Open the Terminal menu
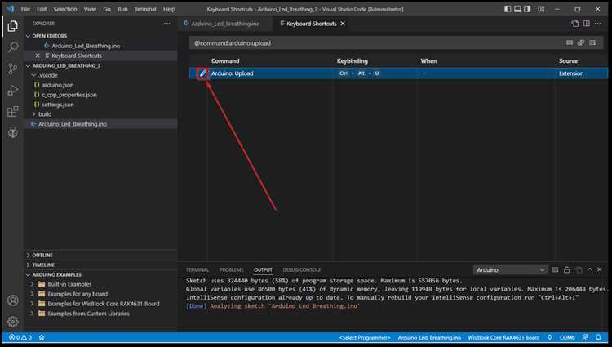This screenshot has width=612, height=347. [145, 9]
